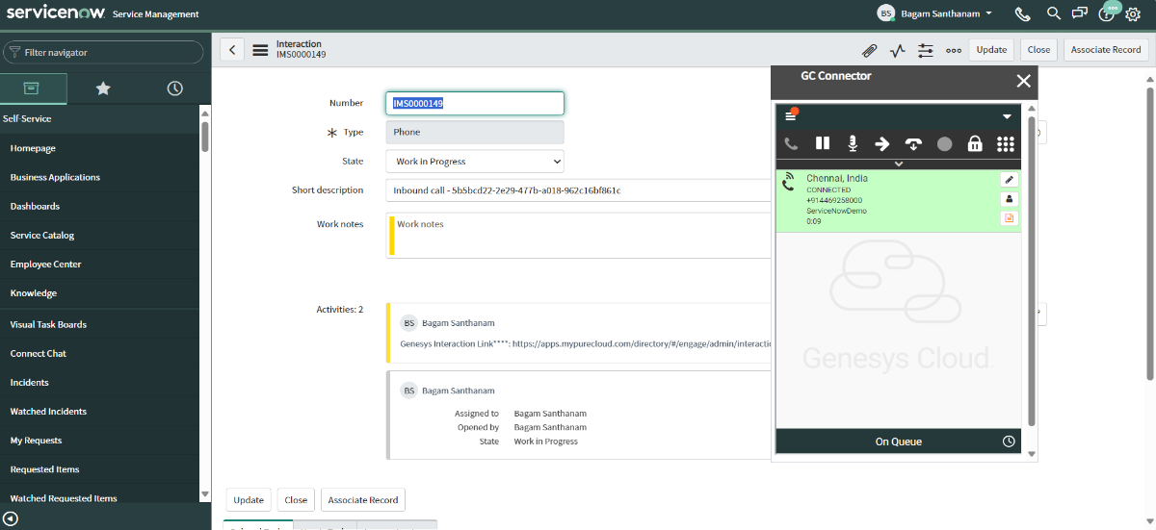Viewport: 1156px width, 530px height.
Task: Open the dialpad grid icon
Action: point(1006,144)
